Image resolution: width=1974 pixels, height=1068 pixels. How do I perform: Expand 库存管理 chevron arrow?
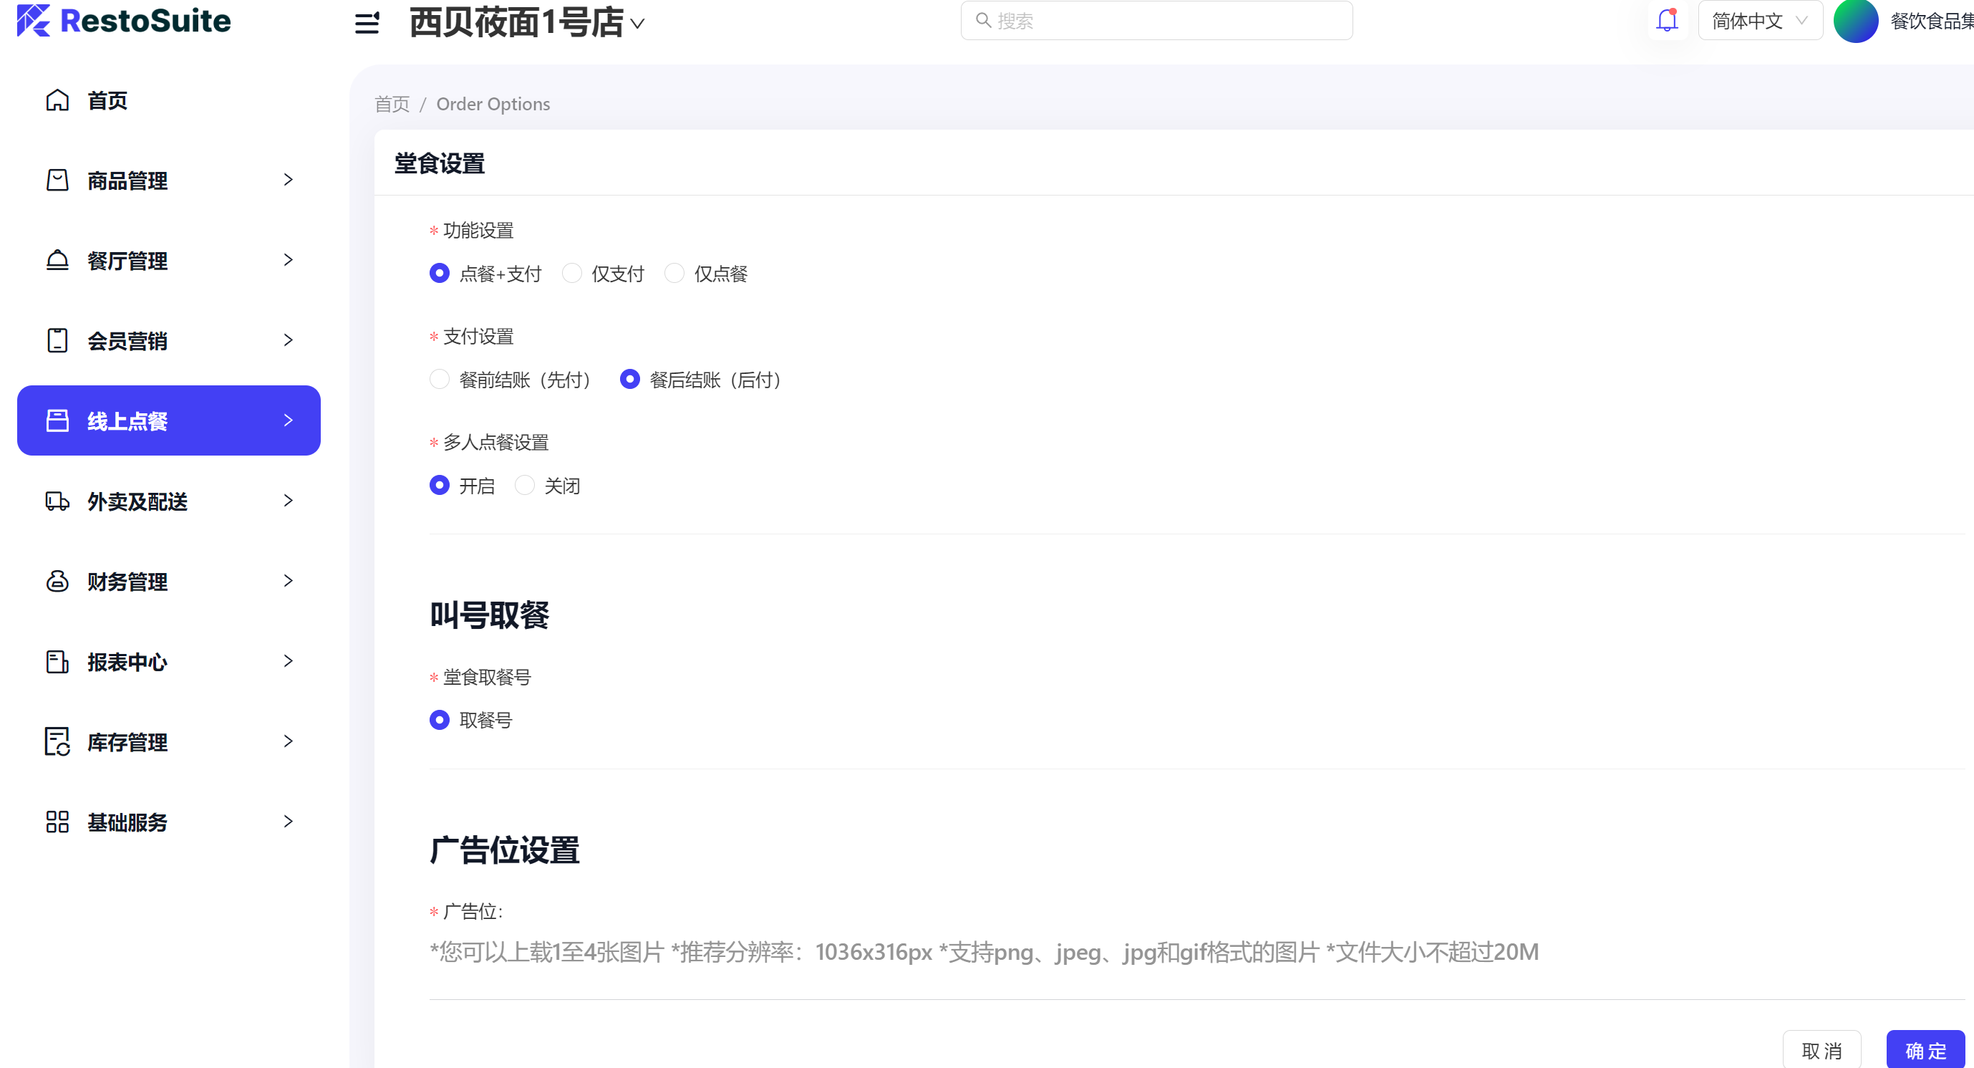(288, 741)
